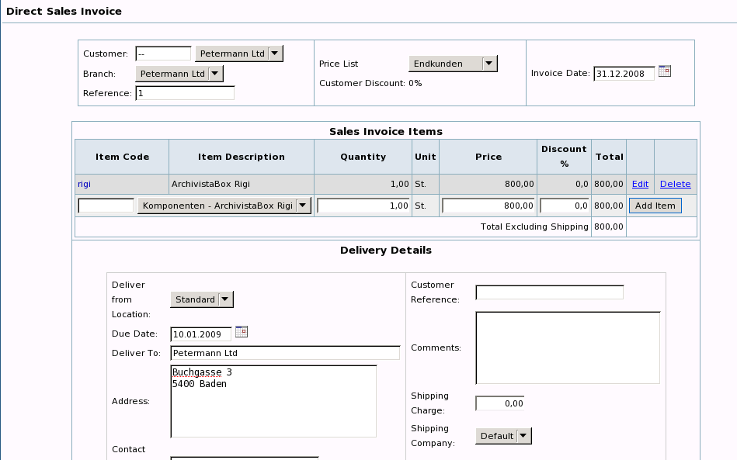737x460 pixels.
Task: Click the Shipping Charge input field
Action: point(500,403)
